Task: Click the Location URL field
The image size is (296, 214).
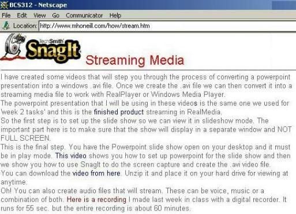Action: point(167,26)
